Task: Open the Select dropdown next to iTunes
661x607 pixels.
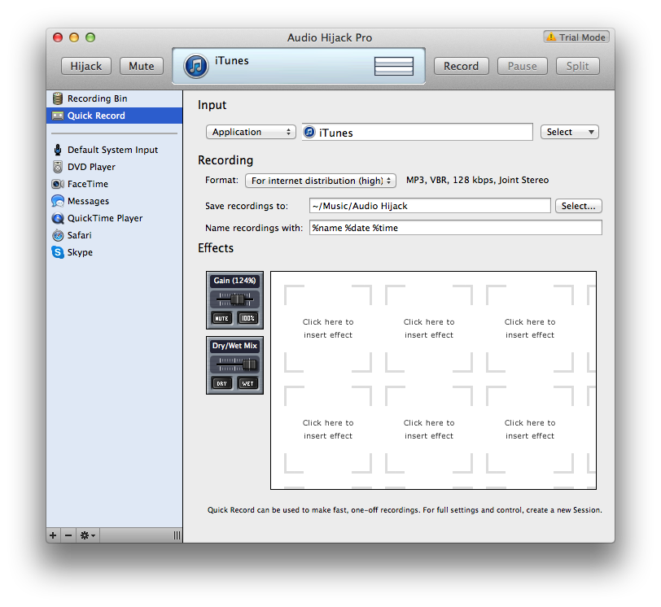Action: pyautogui.click(x=569, y=132)
